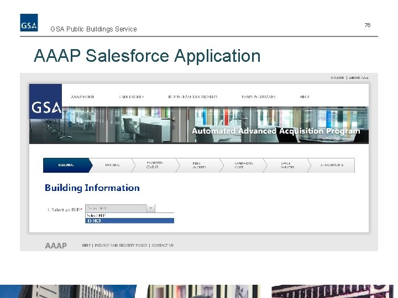This screenshot has height=298, width=398.
Task: Open the Help menu in the top navigation
Action: 305,97
